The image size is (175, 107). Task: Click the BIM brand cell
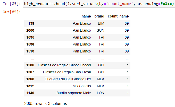point(101,23)
